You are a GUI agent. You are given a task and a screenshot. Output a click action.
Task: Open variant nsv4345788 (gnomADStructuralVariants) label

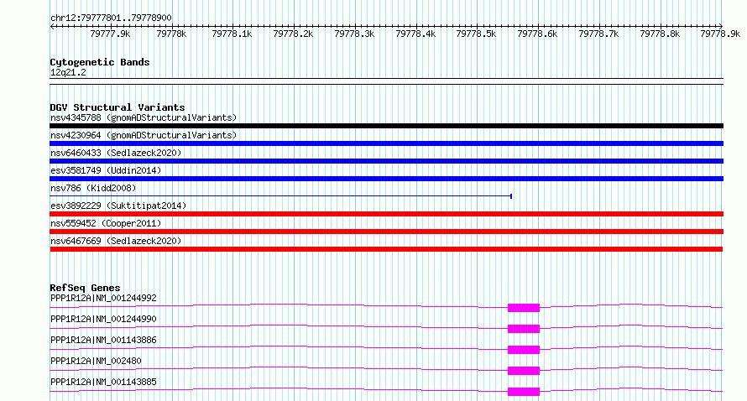click(144, 117)
